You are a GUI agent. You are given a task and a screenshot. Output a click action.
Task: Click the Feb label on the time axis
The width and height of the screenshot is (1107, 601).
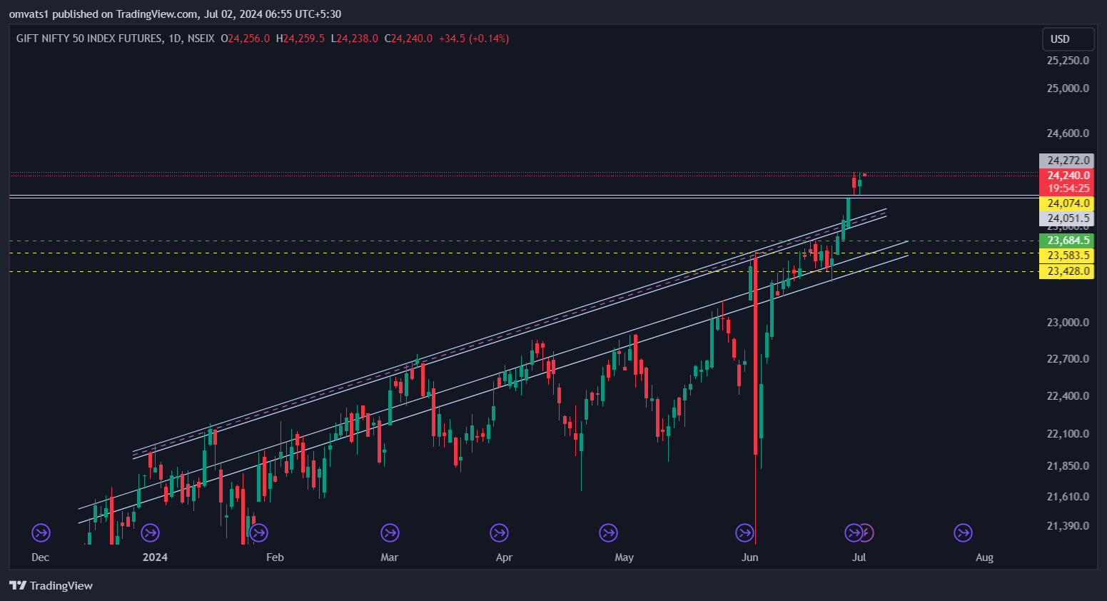pyautogui.click(x=275, y=557)
